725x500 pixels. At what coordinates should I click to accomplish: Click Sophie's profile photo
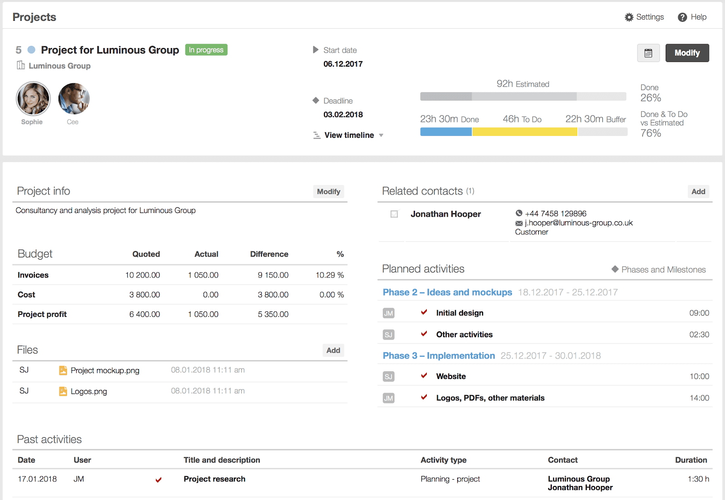click(x=33, y=99)
